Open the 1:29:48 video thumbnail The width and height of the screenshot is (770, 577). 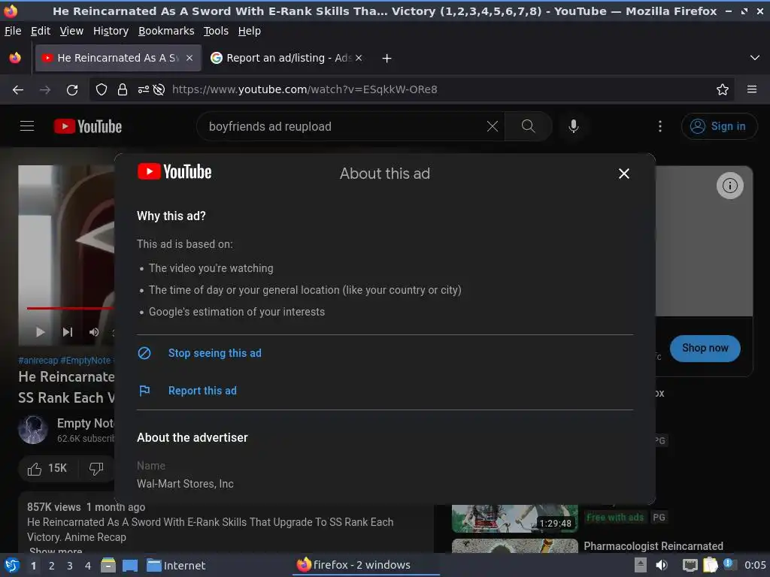pos(514,519)
